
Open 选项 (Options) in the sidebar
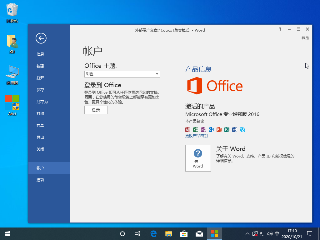click(40, 180)
